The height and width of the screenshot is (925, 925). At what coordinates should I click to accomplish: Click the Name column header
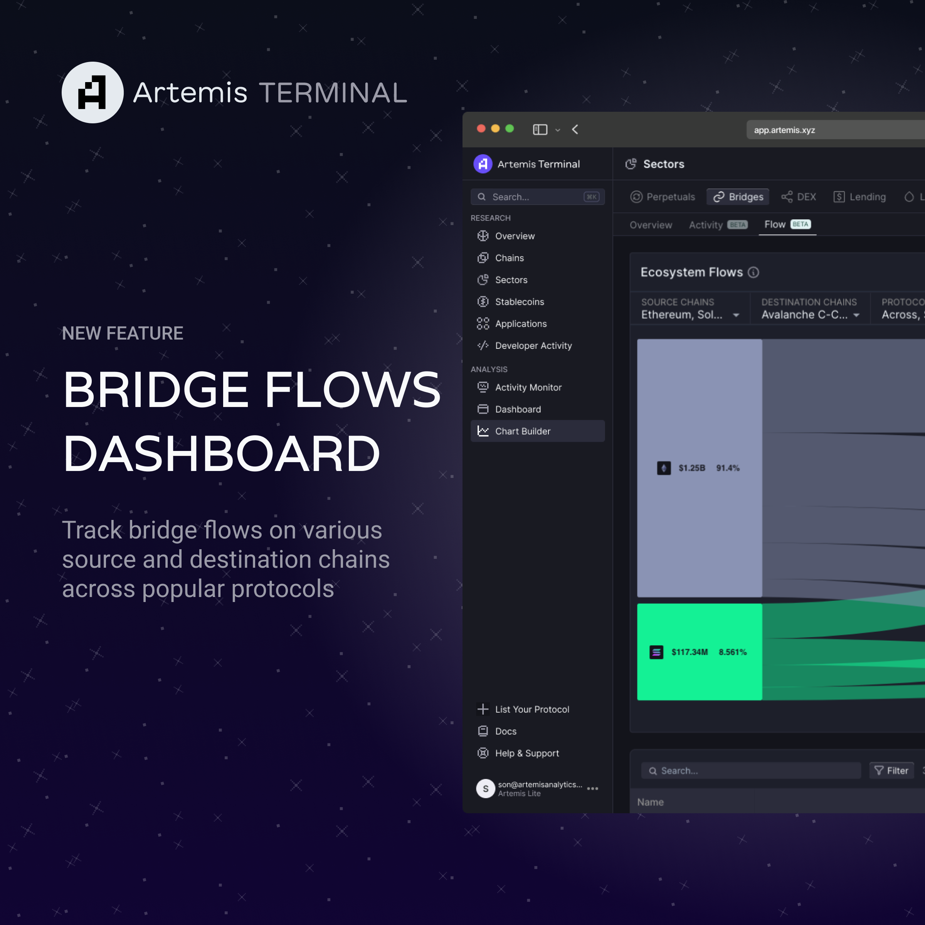[650, 802]
